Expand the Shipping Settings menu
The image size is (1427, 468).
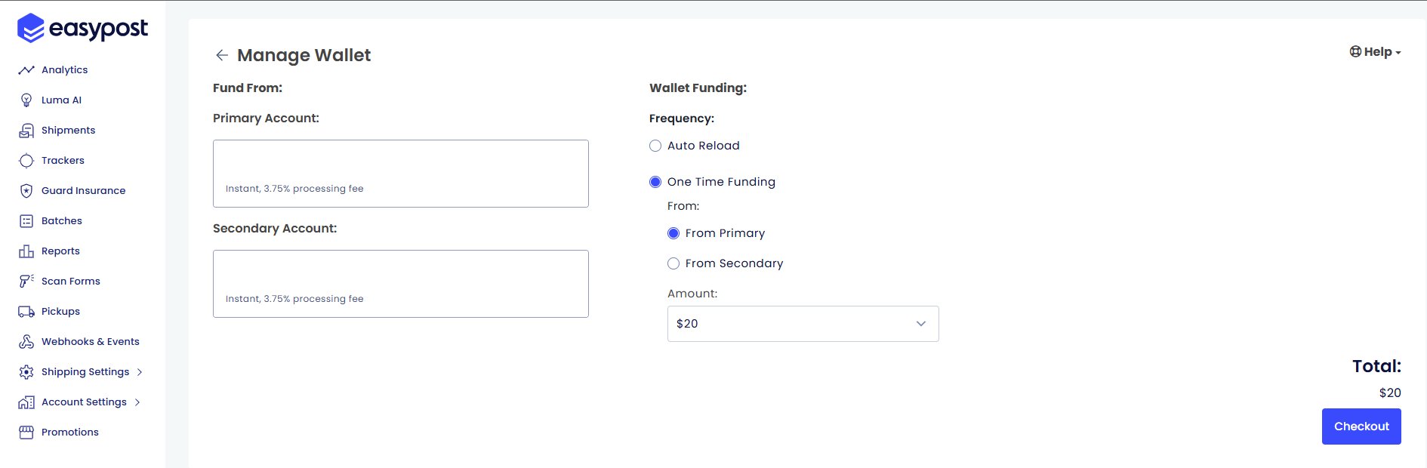[x=85, y=371]
